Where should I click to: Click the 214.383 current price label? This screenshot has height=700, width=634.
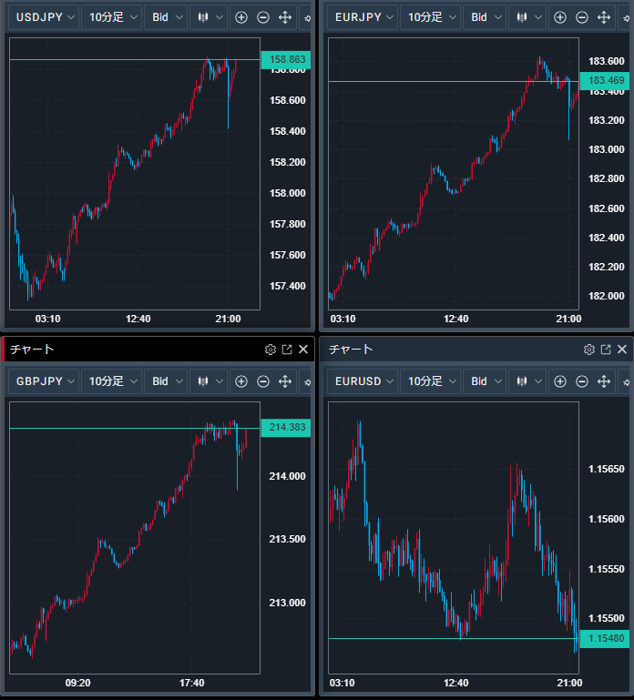click(286, 428)
